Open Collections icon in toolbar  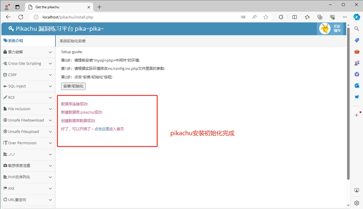click(x=320, y=17)
